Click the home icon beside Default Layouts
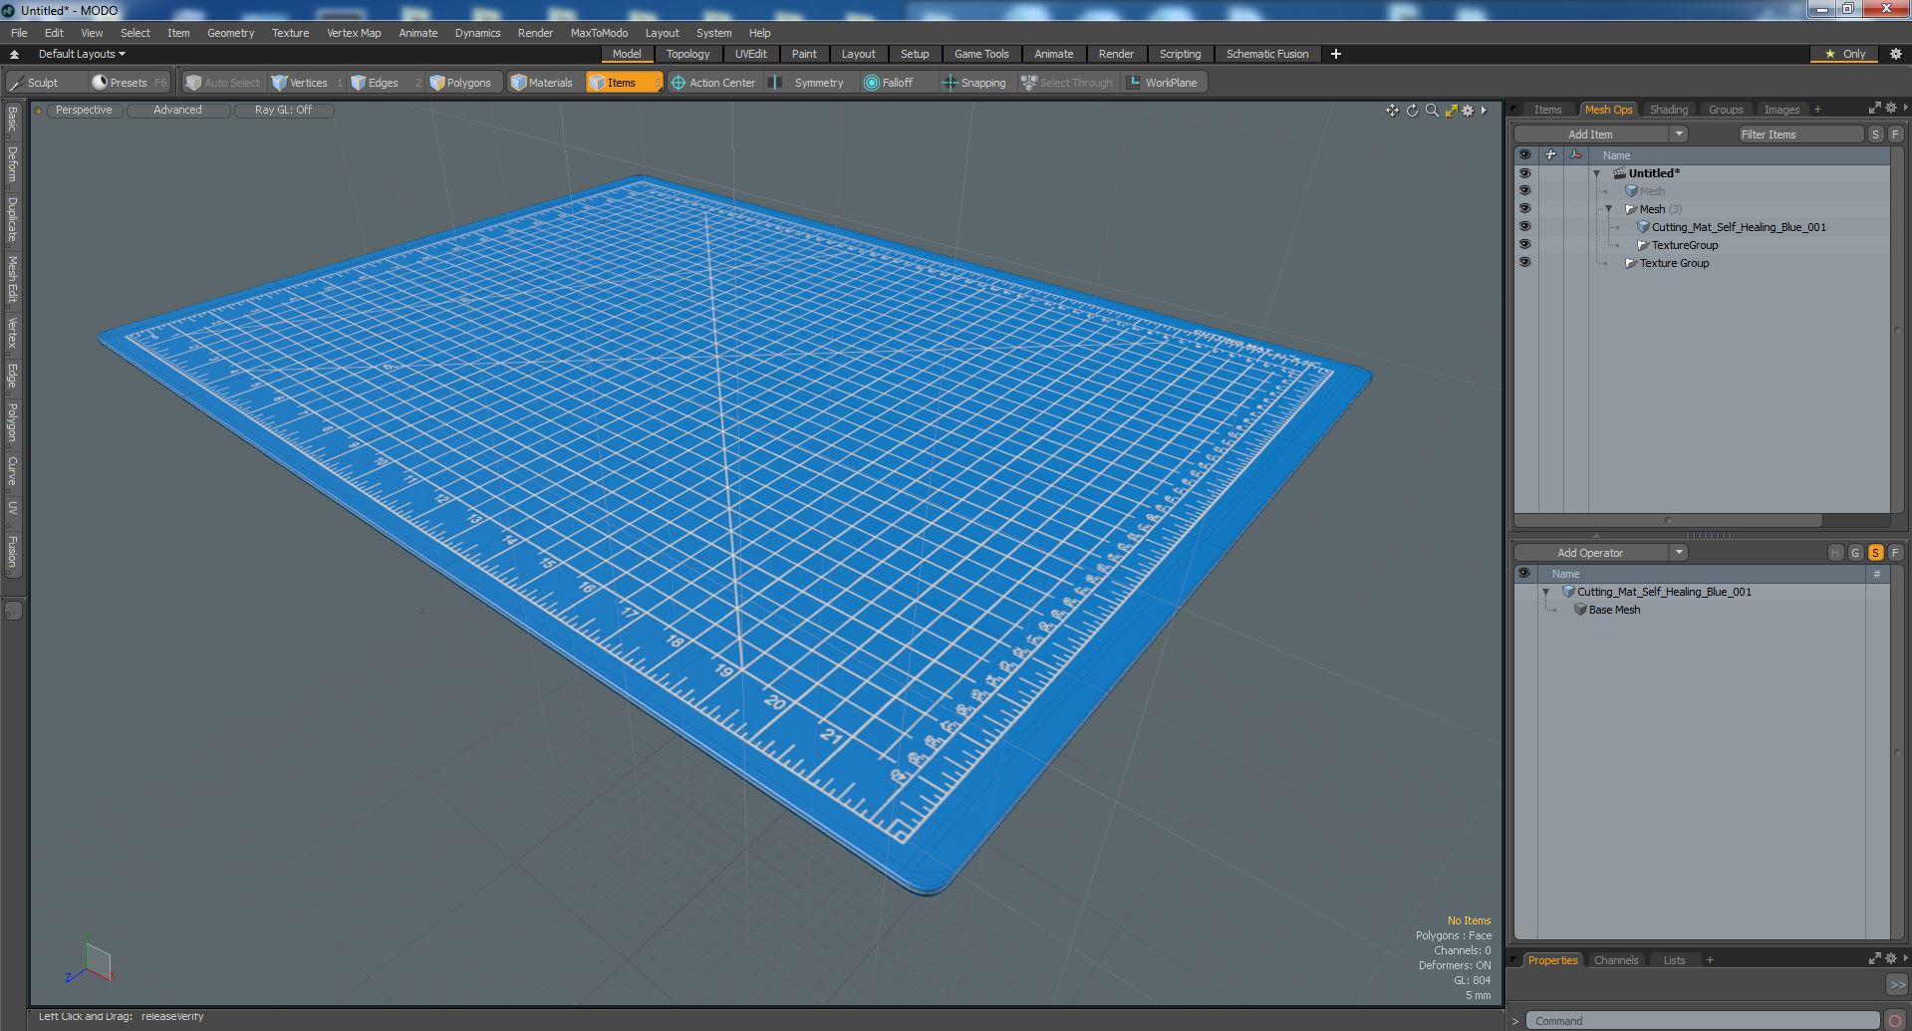This screenshot has width=1912, height=1031. pos(14,54)
